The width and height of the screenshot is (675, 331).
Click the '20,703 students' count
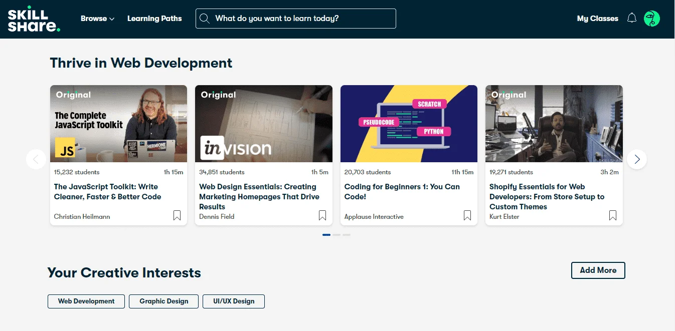pos(368,172)
